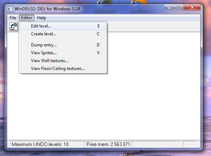Click the WinDEU32 application icon in title bar
Screen dimensions: 211x156
(10, 9)
